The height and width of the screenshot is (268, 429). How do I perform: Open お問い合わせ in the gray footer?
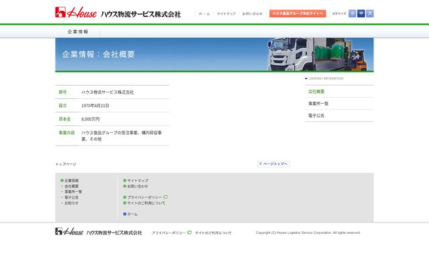click(137, 186)
